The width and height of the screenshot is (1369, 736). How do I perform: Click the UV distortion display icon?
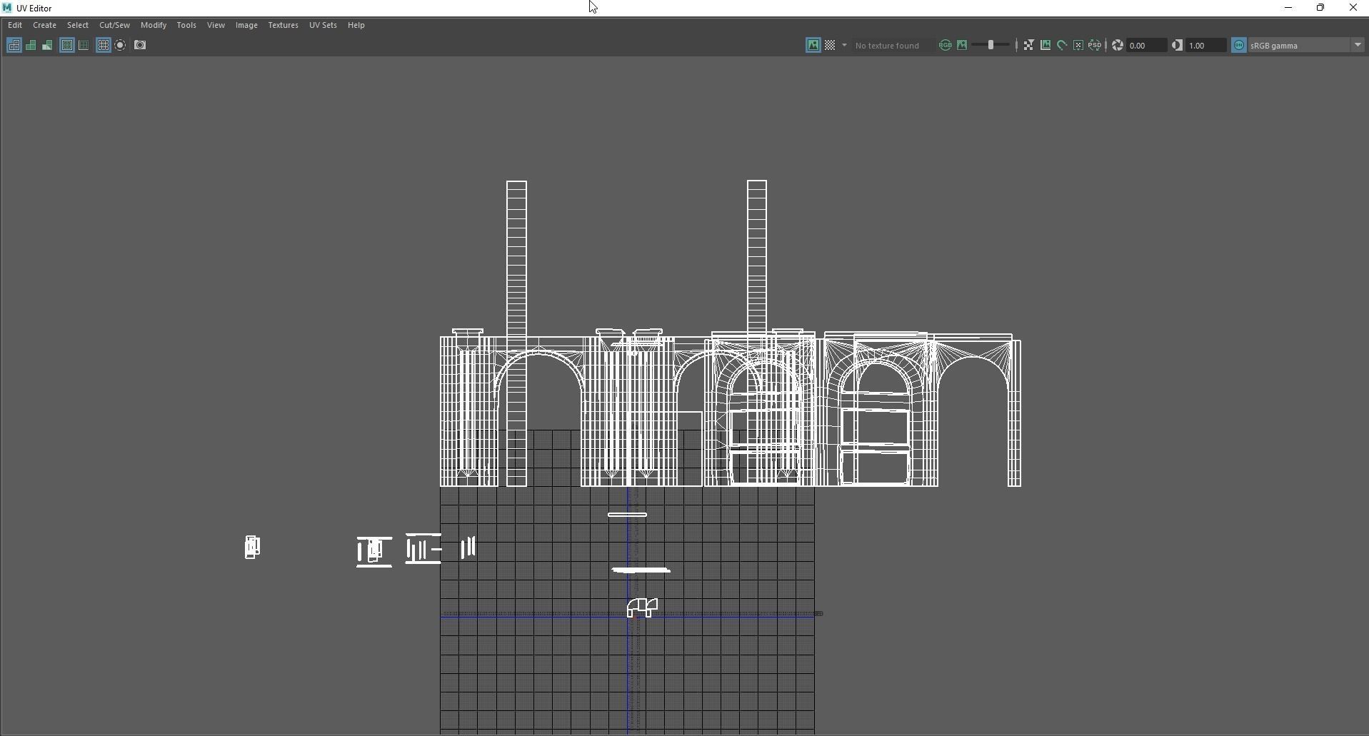[47, 45]
